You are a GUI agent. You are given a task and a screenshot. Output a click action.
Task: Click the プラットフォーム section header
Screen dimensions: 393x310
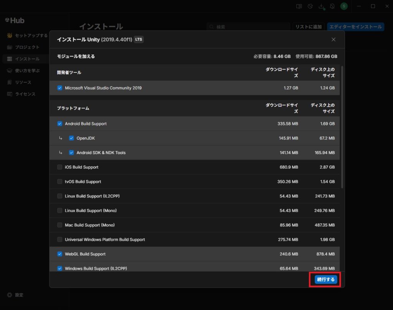[73, 108]
